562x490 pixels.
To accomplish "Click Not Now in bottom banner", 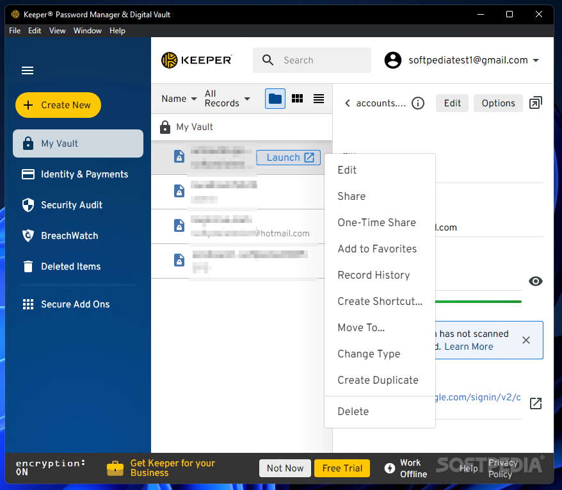I will click(x=285, y=468).
